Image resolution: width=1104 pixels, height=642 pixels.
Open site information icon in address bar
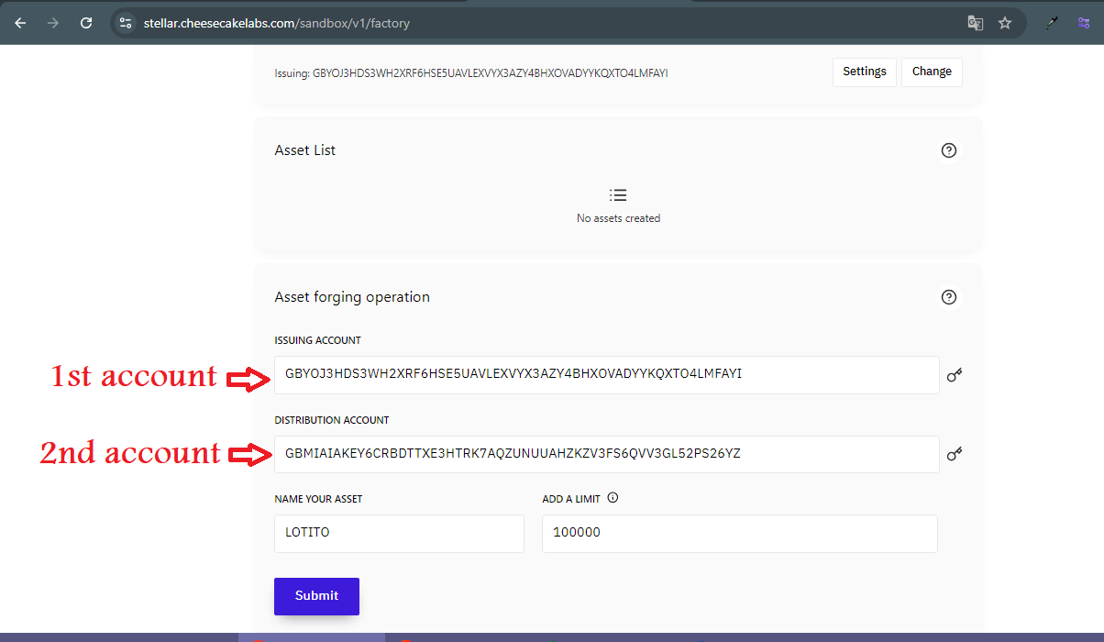point(127,23)
